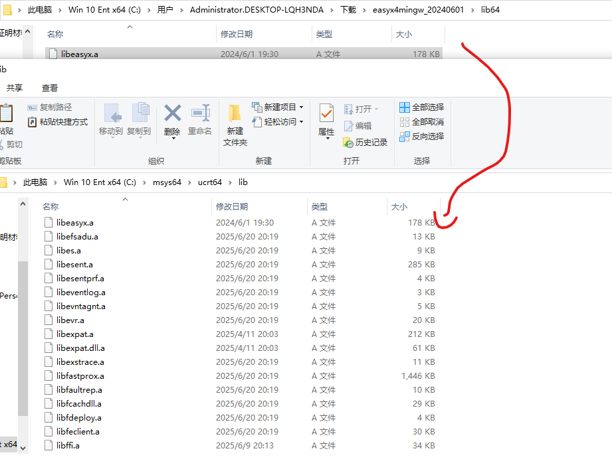
Task: Select libexpat.dll.a file
Action: (x=80, y=348)
